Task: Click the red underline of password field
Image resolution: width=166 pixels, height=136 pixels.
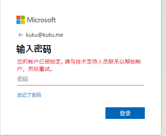Action: pyautogui.click(x=81, y=85)
